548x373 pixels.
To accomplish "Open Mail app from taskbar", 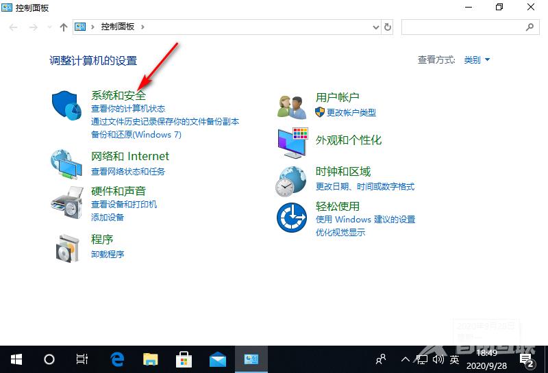I will pyautogui.click(x=217, y=359).
